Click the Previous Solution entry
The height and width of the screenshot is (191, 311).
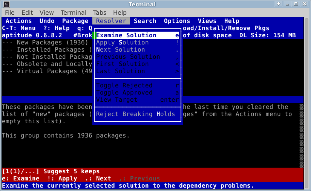coord(138,57)
